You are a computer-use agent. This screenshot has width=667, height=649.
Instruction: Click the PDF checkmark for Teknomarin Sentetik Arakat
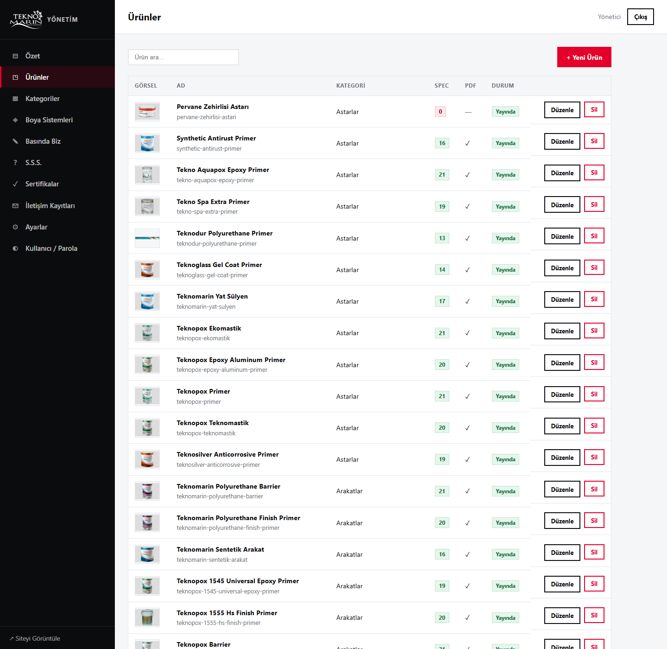pyautogui.click(x=467, y=554)
